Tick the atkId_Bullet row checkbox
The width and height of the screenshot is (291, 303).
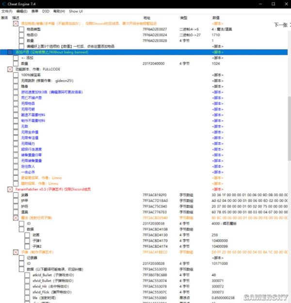pyautogui.click(x=27, y=275)
